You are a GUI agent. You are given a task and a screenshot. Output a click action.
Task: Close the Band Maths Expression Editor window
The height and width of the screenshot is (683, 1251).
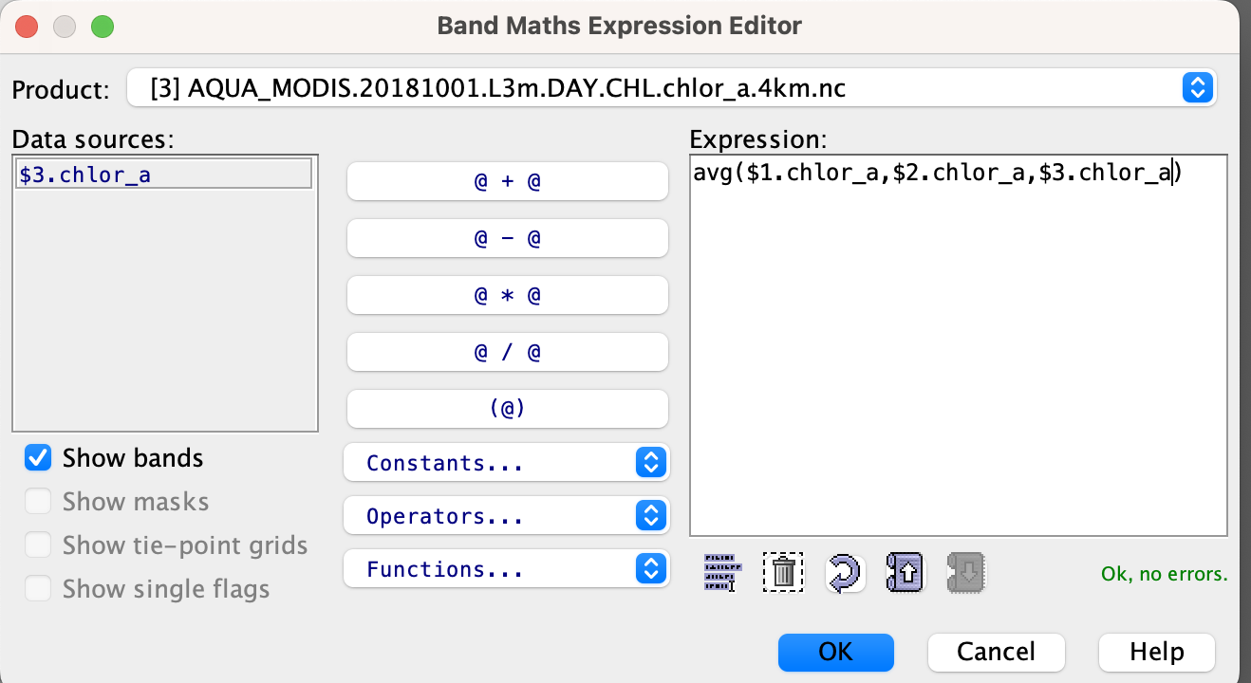tap(26, 26)
